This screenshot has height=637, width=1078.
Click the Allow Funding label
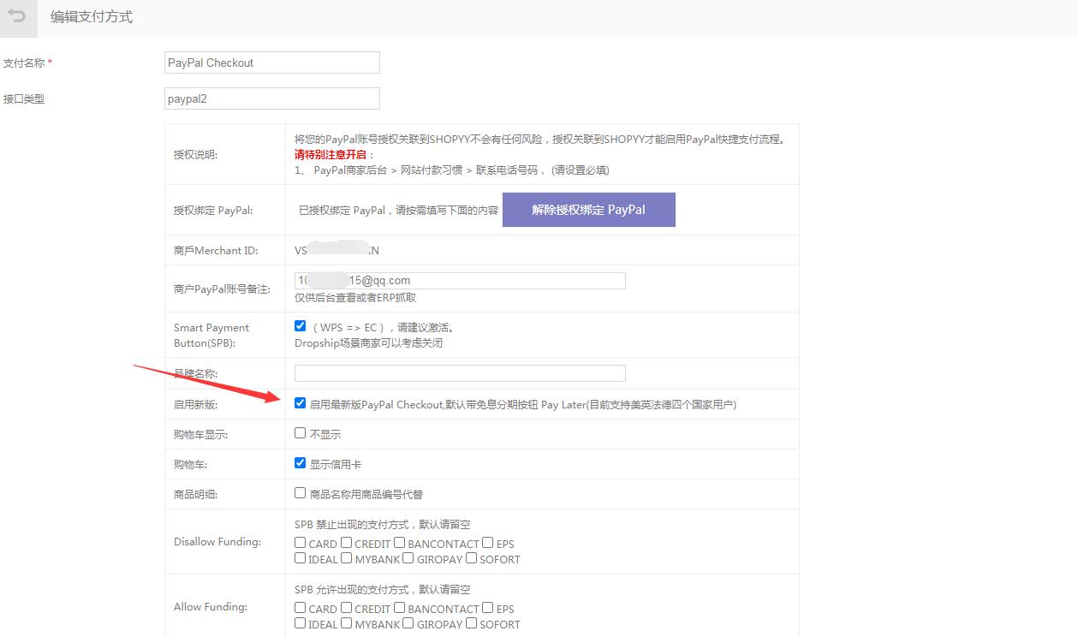(211, 607)
